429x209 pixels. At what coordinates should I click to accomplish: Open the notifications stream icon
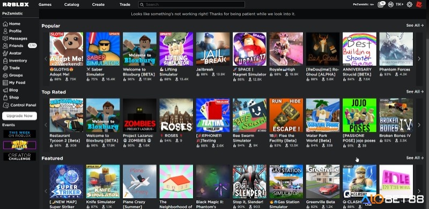click(x=381, y=4)
